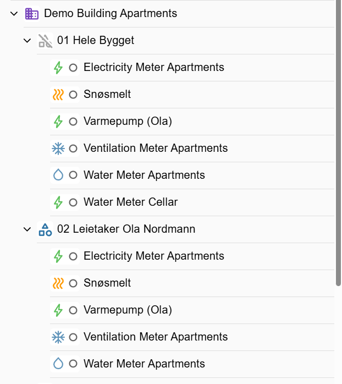Open the first Varmepump (Ola) meter entry
342x384 pixels.
(128, 122)
